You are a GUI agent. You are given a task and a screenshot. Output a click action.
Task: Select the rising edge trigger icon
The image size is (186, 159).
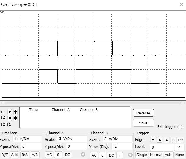[153, 140]
